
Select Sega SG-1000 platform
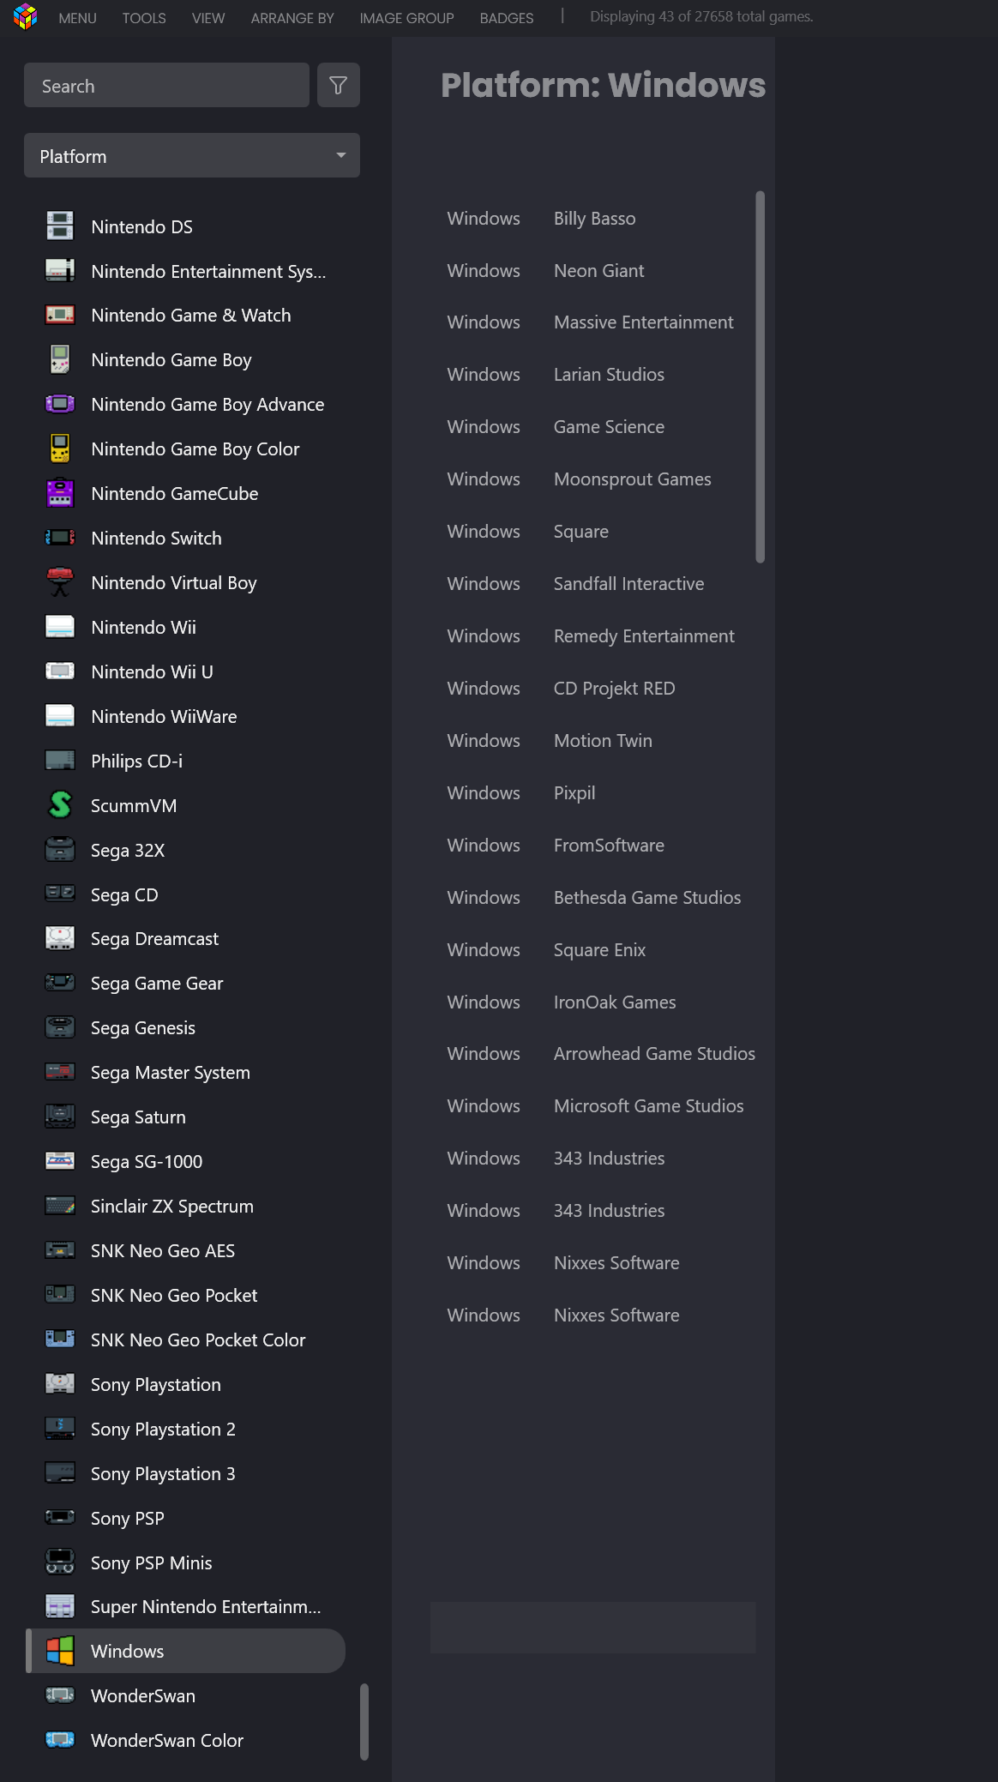[185, 1162]
